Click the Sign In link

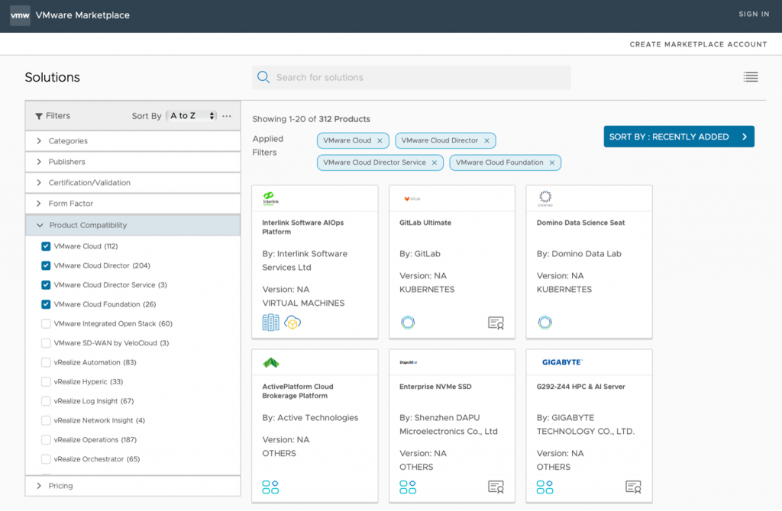pos(754,14)
